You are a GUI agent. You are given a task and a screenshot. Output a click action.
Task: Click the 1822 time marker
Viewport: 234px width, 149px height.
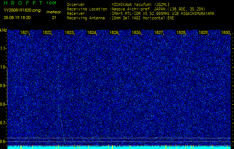pyautogui.click(x=47, y=32)
